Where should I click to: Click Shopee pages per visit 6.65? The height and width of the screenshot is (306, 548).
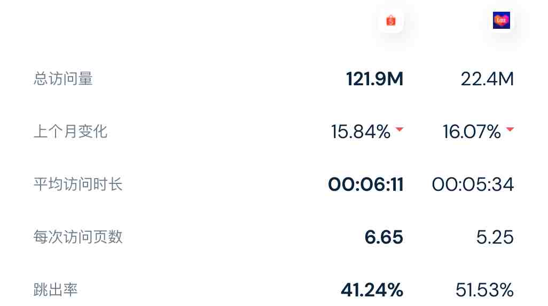tap(383, 237)
